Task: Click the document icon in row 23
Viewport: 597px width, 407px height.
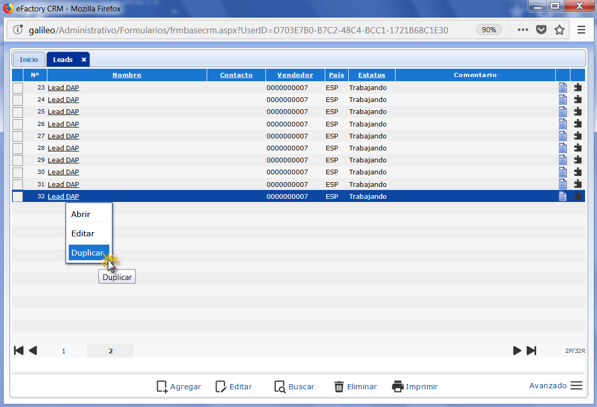Action: coord(563,87)
